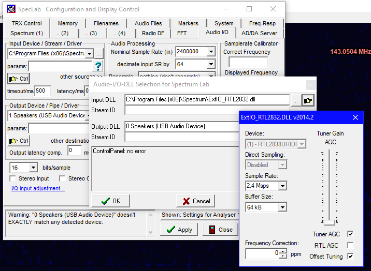Enable the Stereo Input checkbox
Image resolution: width=371 pixels, height=271 pixels.
pyautogui.click(x=12, y=178)
